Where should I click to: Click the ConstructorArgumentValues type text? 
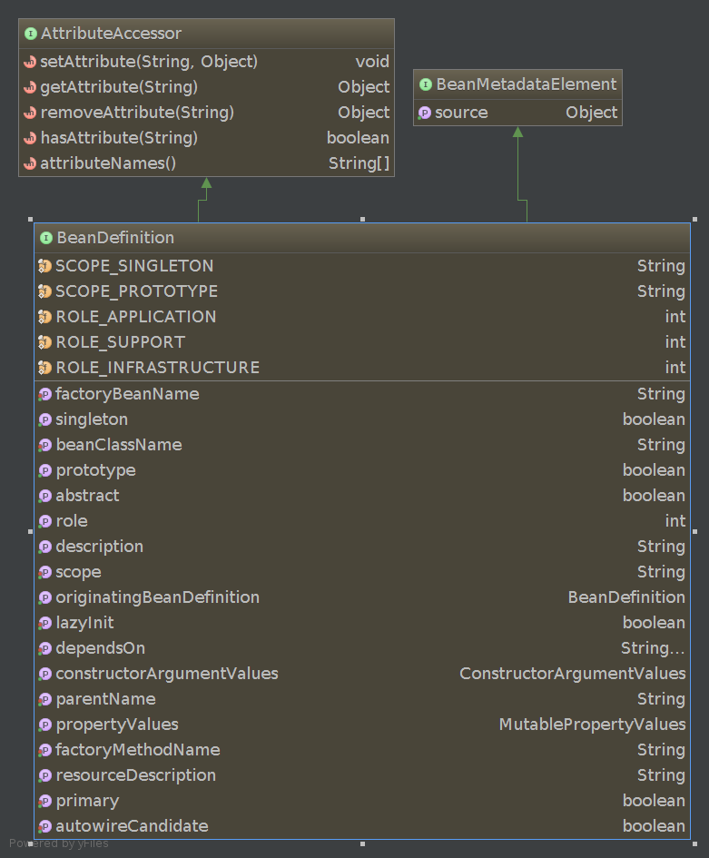tap(572, 674)
